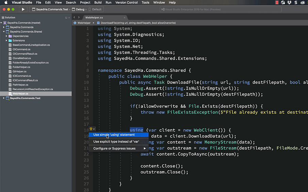
Task: Click the Solution panel auto-hide dock icon
Action: (66, 18)
